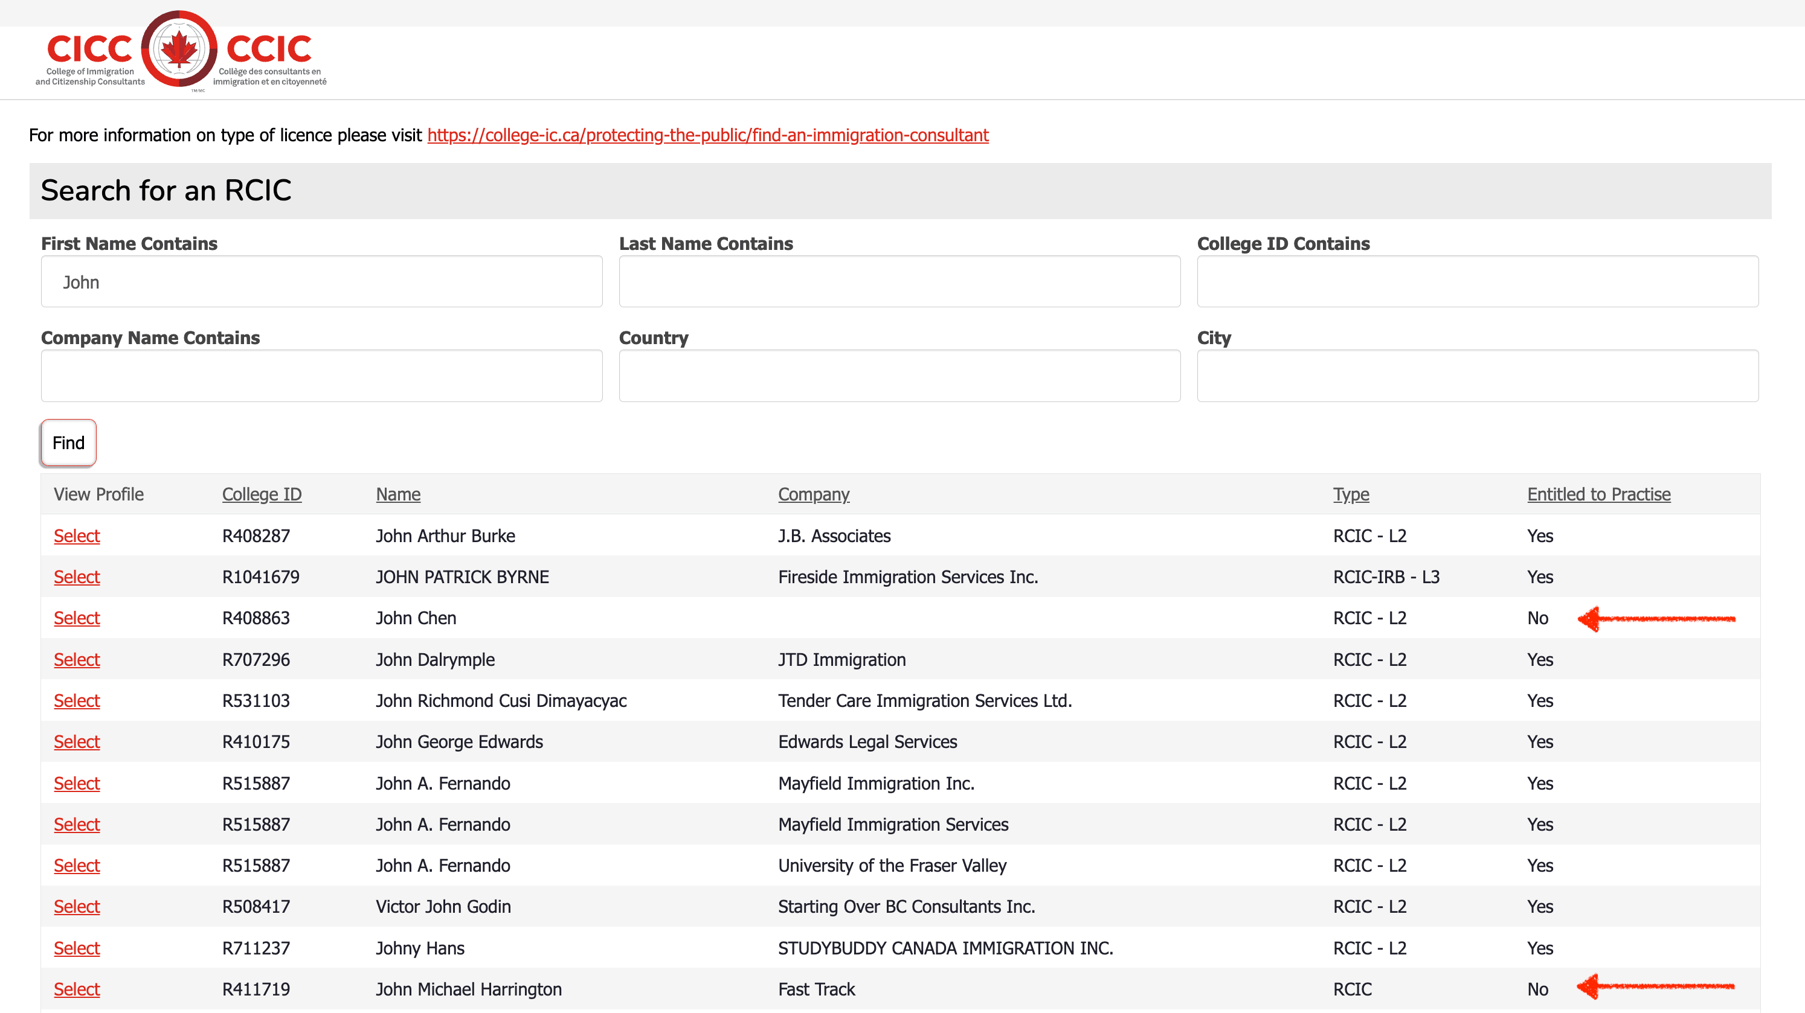Sort by Entitled to Practise column
Screen dimensions: 1805x1013
point(1598,494)
